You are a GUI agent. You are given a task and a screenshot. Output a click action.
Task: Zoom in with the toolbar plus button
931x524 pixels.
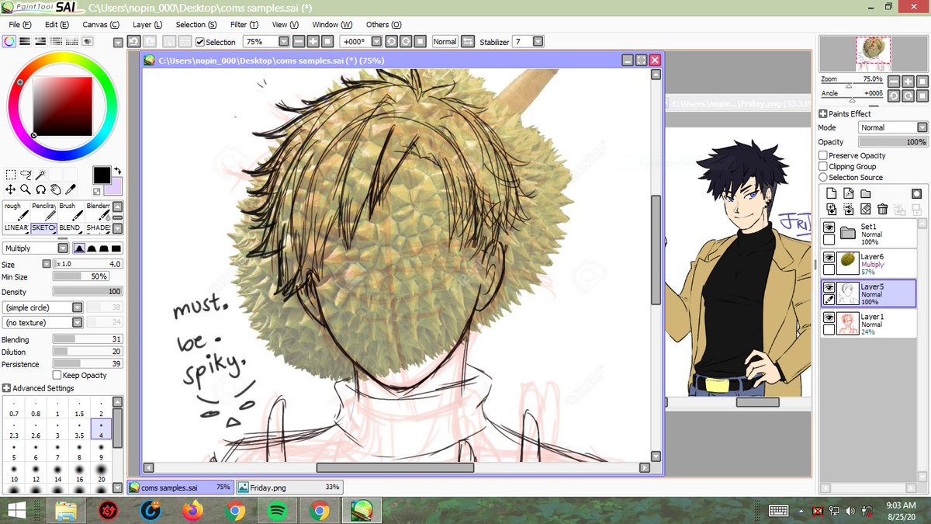(313, 41)
